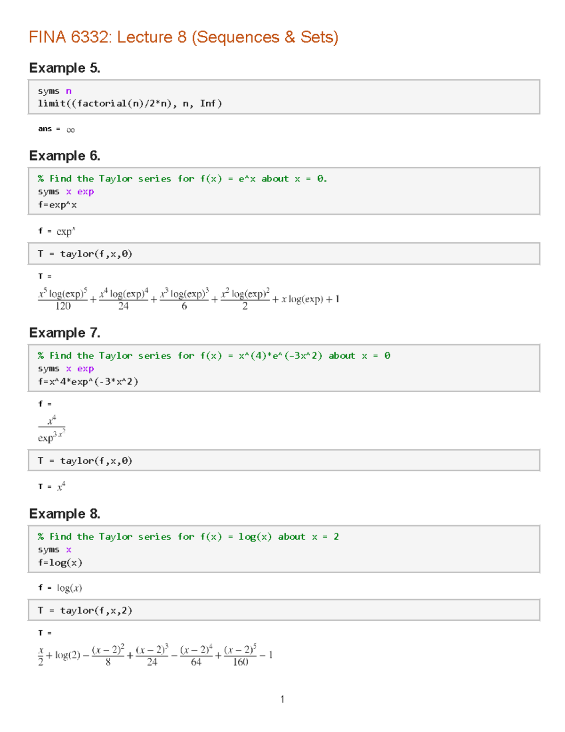
Task: Click the T = taylor(f,x,2) code block
Action: [x=85, y=611]
